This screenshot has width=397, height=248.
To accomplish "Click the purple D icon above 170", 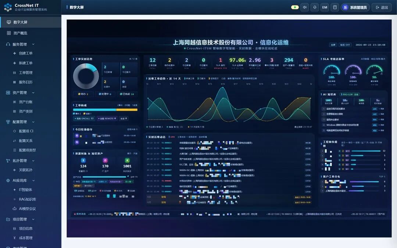I will point(105,160).
